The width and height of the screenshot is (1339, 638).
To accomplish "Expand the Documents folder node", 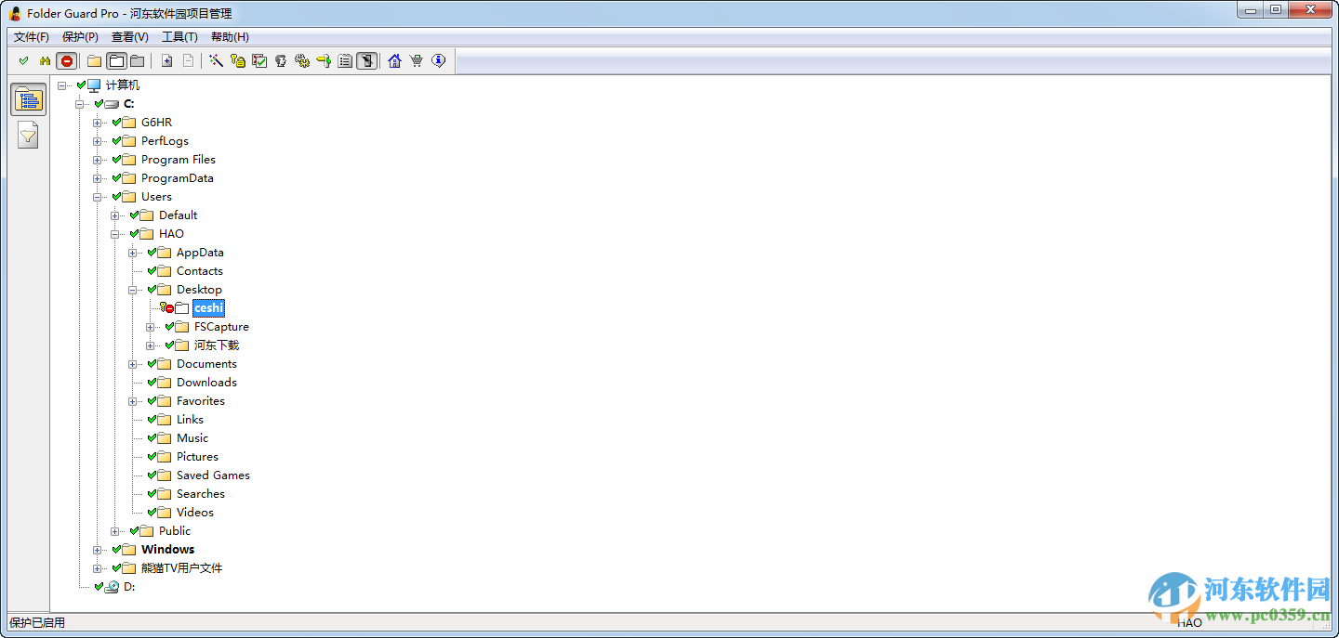I will pyautogui.click(x=133, y=364).
